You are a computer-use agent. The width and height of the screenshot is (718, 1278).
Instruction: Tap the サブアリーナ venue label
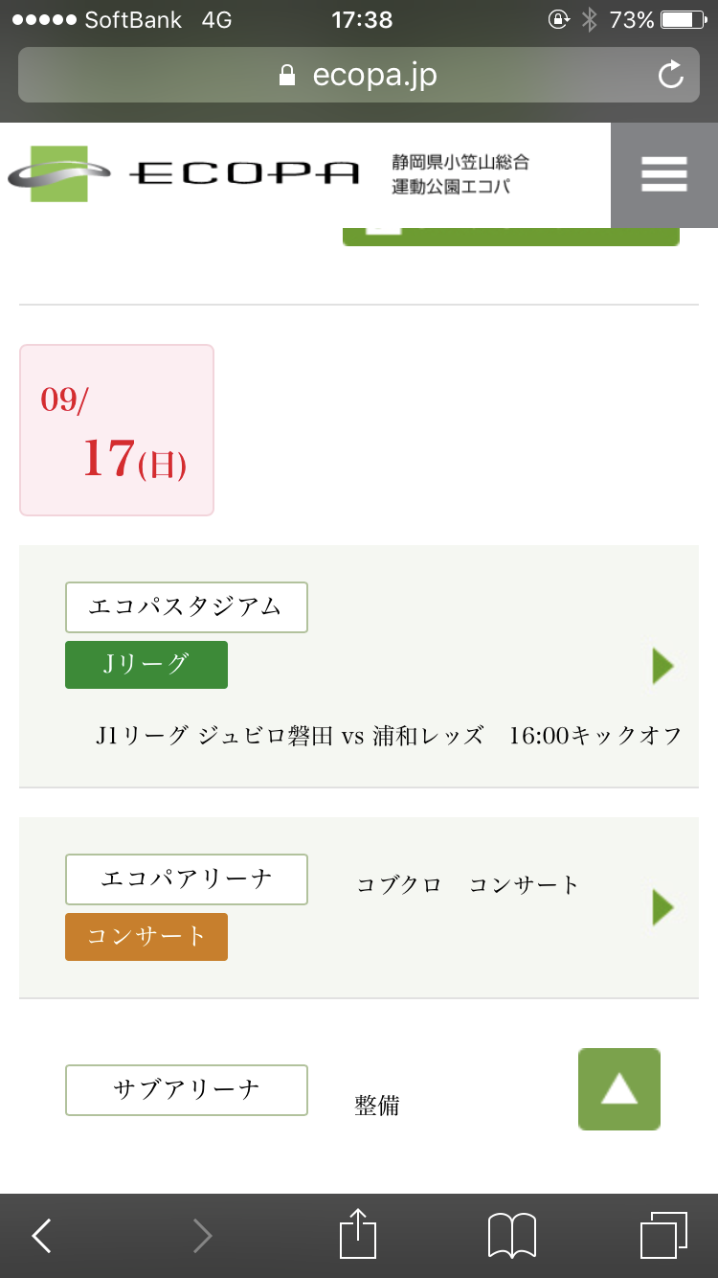(186, 1090)
